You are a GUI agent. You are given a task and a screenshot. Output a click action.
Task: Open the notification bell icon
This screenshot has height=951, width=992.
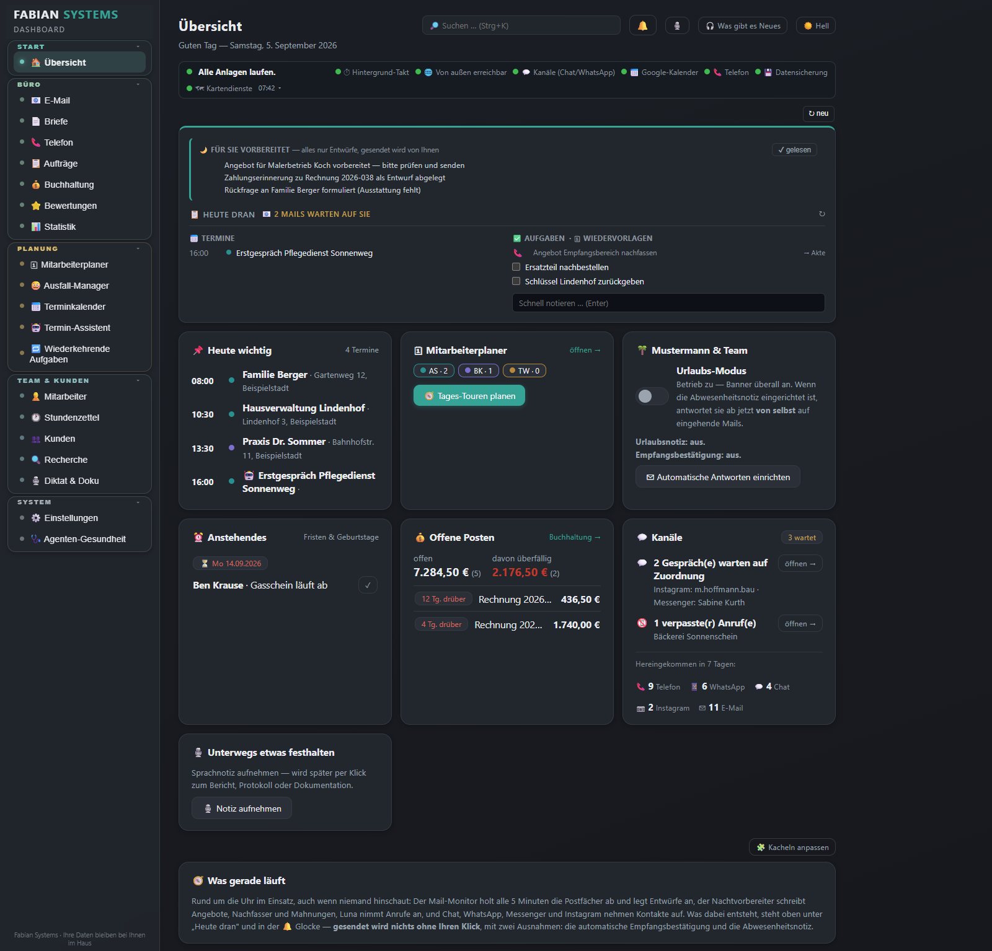coord(642,25)
